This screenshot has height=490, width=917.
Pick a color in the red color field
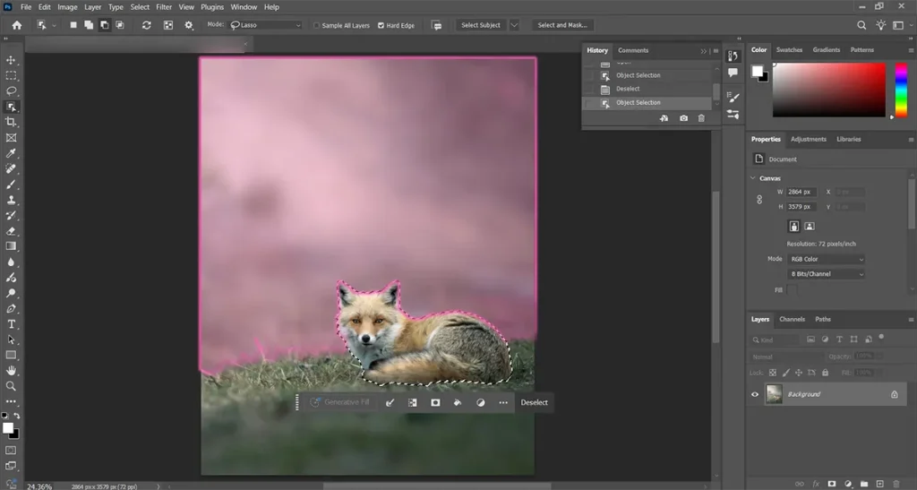point(828,90)
